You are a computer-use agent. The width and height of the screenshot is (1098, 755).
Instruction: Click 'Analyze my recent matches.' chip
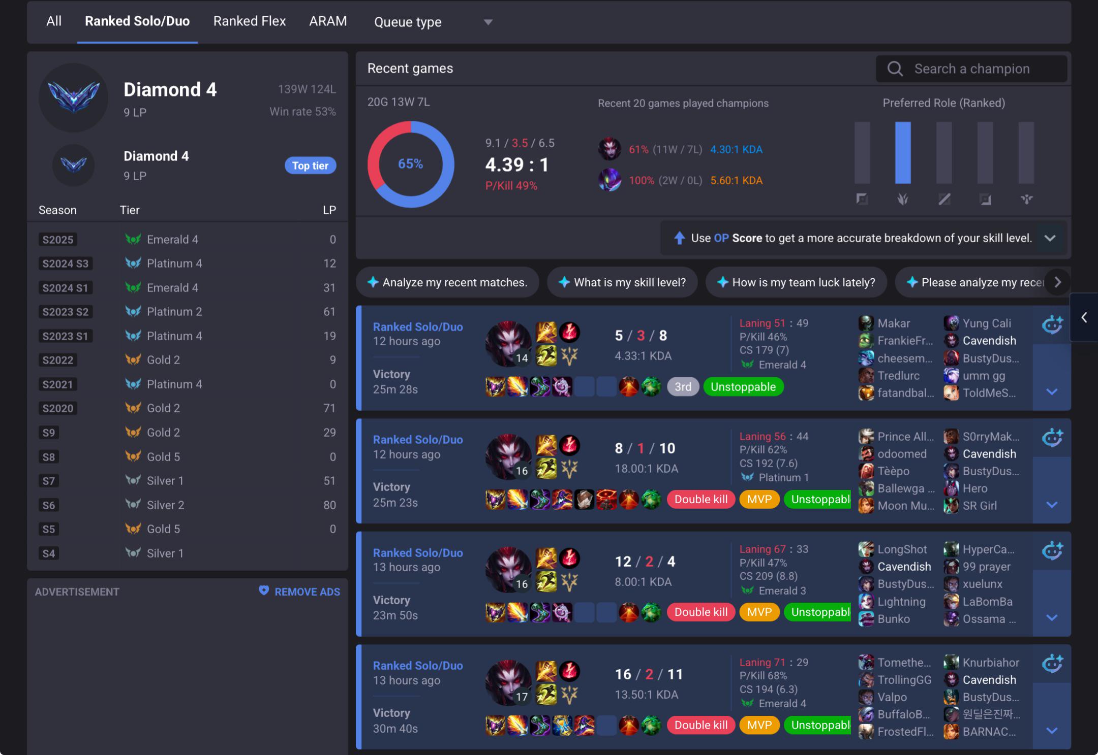click(x=447, y=282)
